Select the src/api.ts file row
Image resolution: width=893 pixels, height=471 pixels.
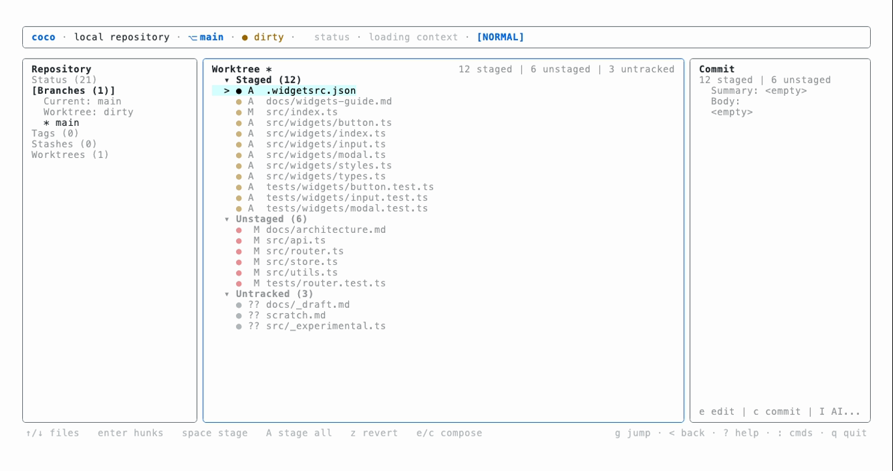pyautogui.click(x=443, y=241)
